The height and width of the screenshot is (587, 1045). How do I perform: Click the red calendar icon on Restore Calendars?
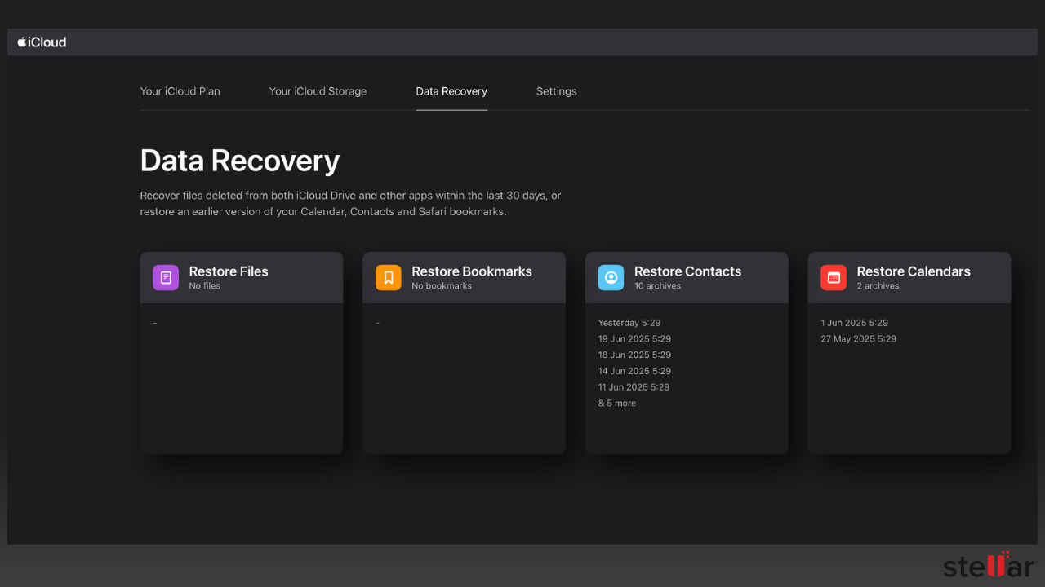[x=833, y=277]
